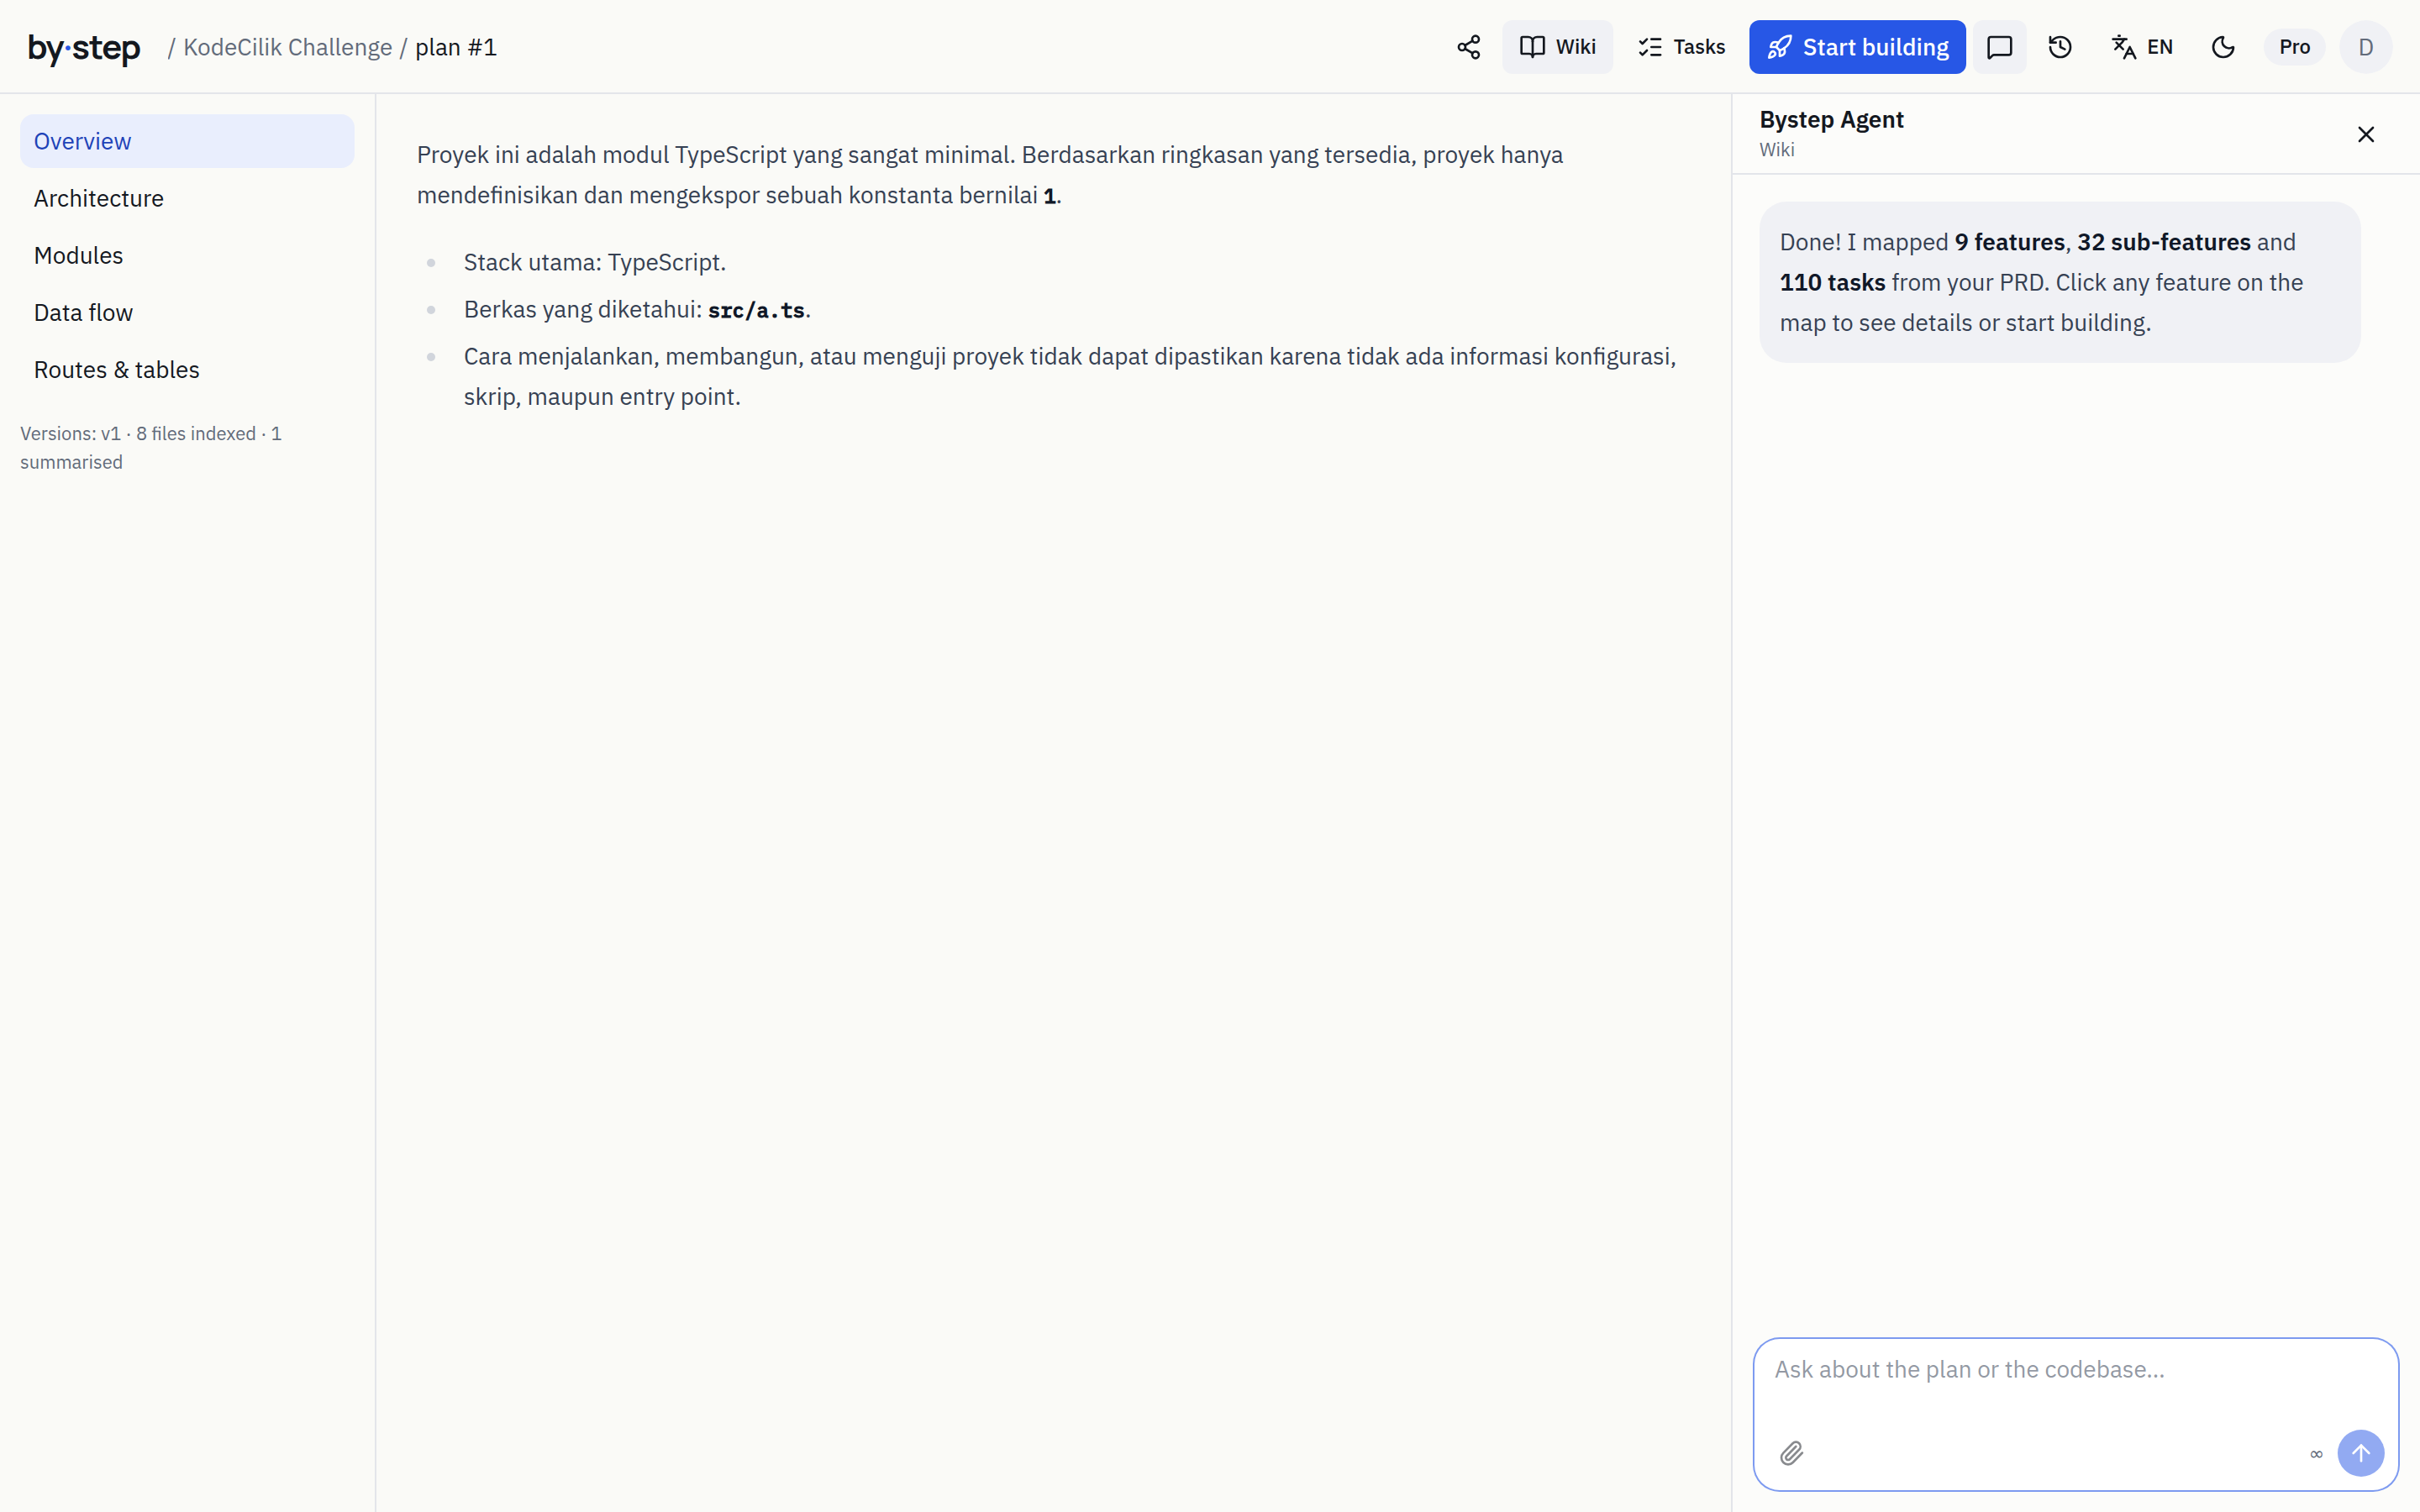Open the EN language selector

pyautogui.click(x=2142, y=47)
